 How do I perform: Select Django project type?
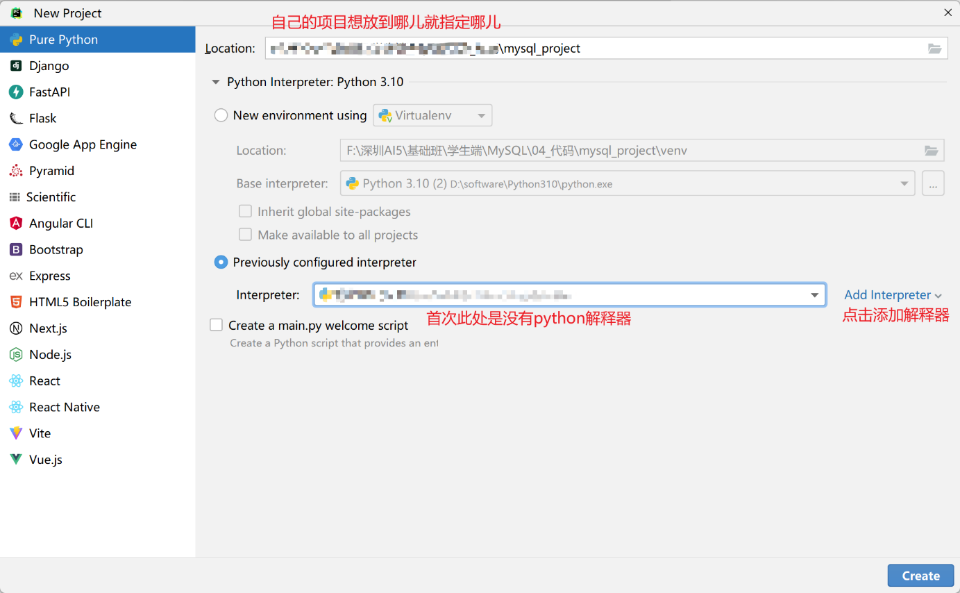point(97,66)
